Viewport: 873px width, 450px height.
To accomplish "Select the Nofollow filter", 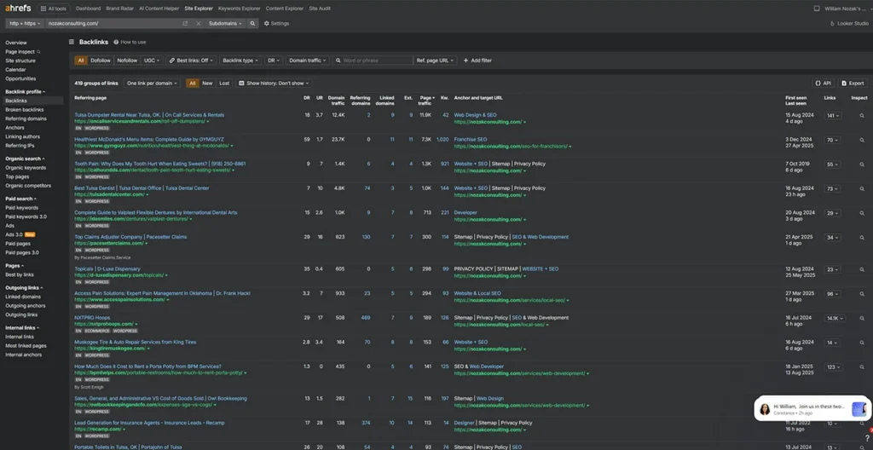I will coord(127,61).
